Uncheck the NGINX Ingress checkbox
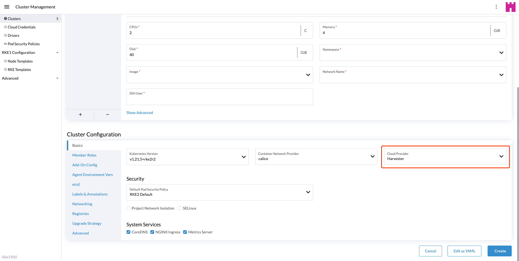519x261 pixels. 152,232
